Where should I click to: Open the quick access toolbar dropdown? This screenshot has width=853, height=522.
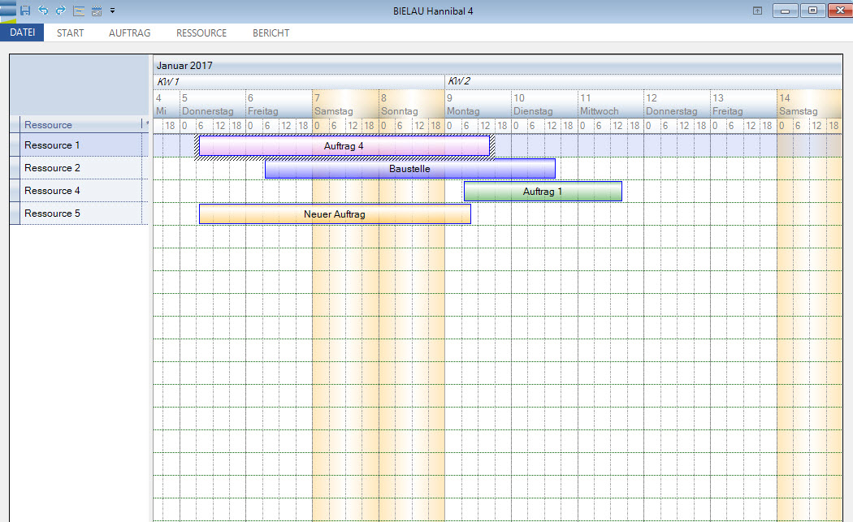(x=113, y=11)
